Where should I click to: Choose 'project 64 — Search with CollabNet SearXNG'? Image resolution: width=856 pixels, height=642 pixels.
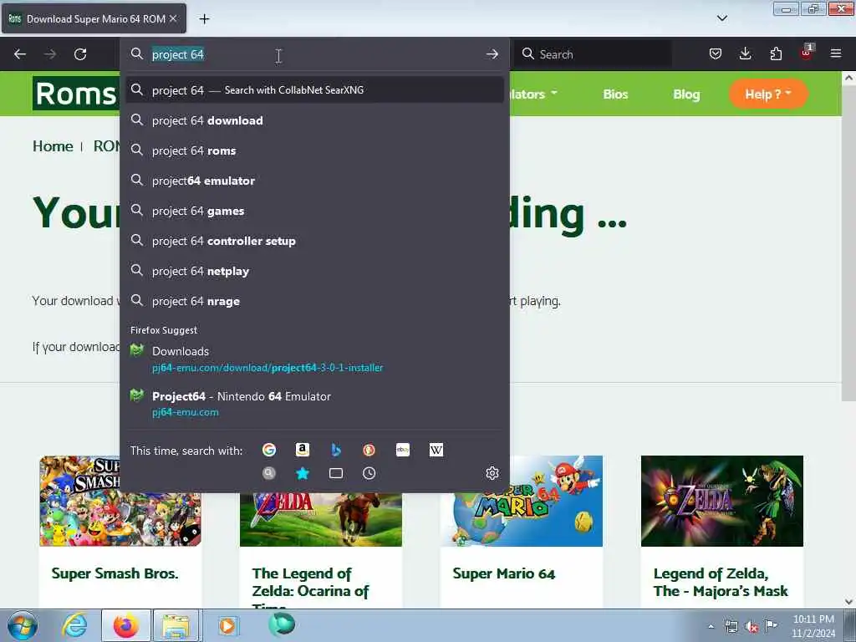click(315, 90)
